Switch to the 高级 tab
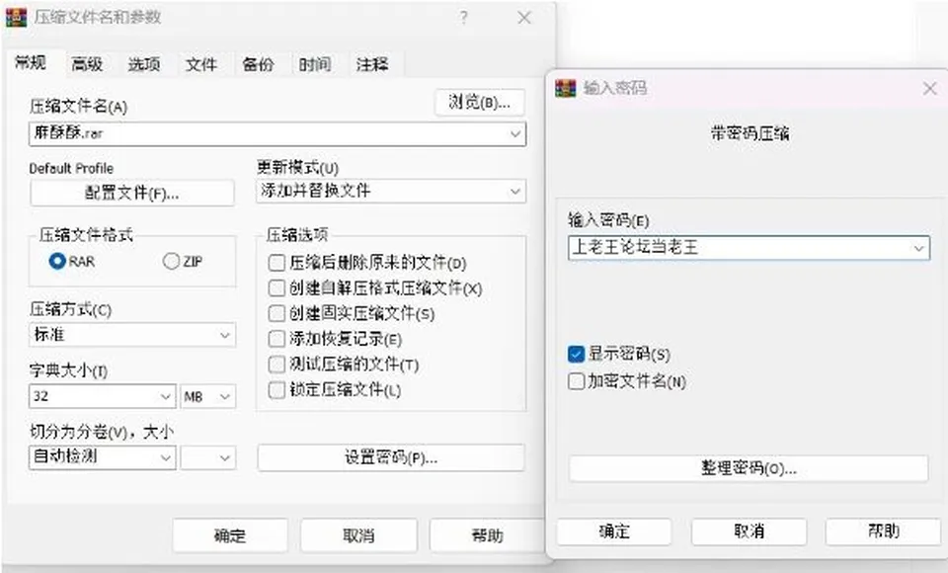The width and height of the screenshot is (948, 573). [87, 64]
